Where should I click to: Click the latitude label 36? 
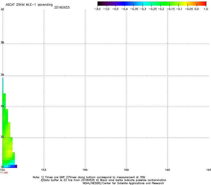pyautogui.click(x=2, y=75)
